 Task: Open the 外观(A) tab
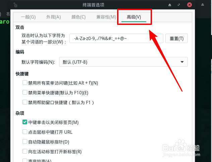pos(54,17)
